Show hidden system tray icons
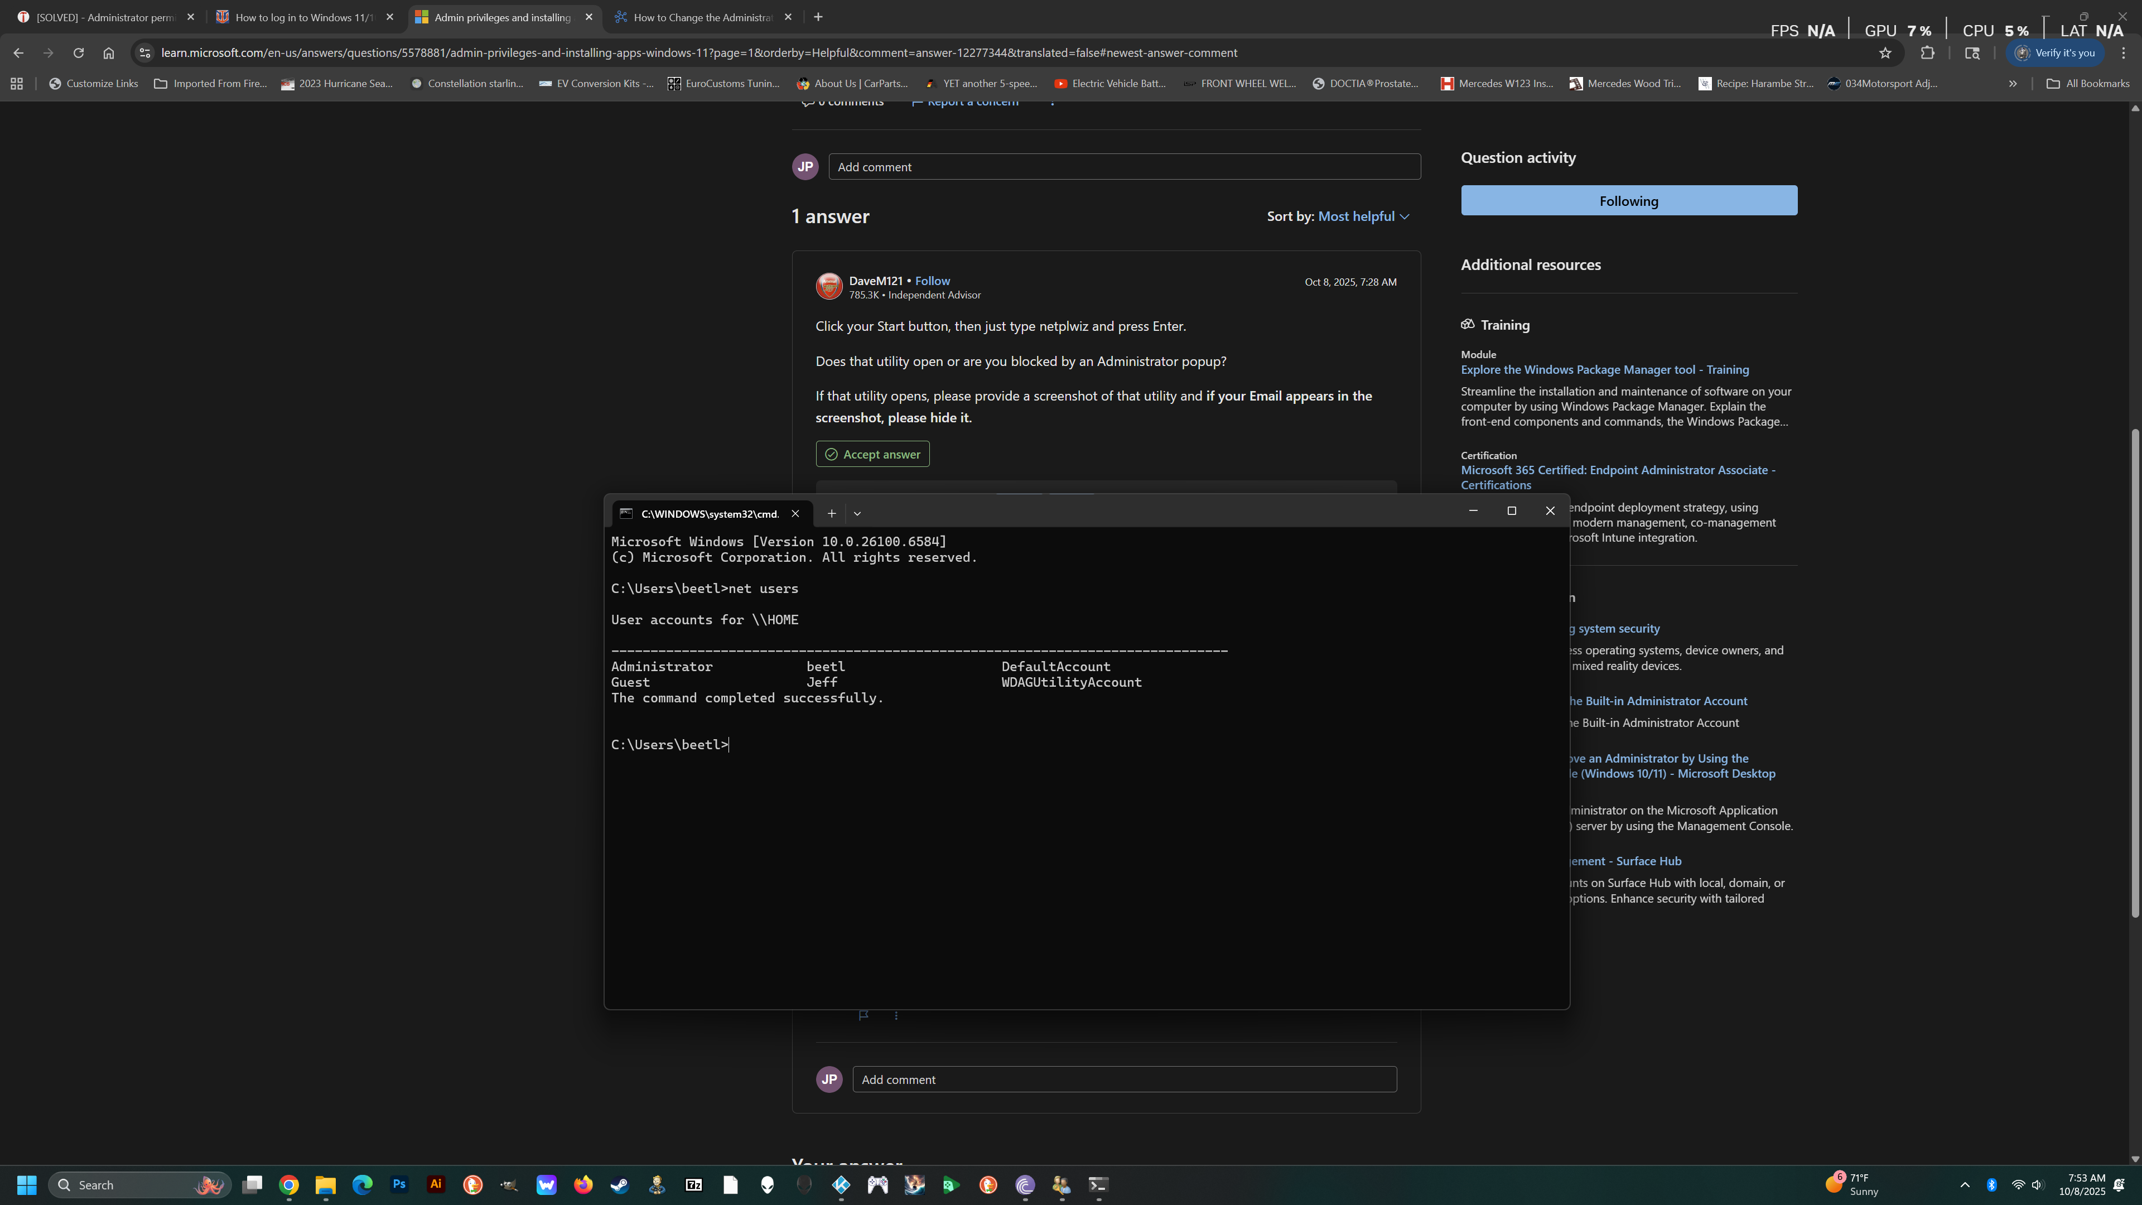This screenshot has width=2142, height=1205. [1965, 1184]
